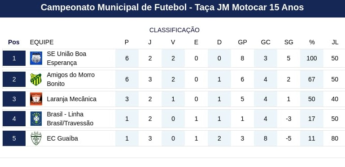Click the EC Guaíba team crest
Image resolution: width=345 pixels, height=167 pixels.
[36, 138]
